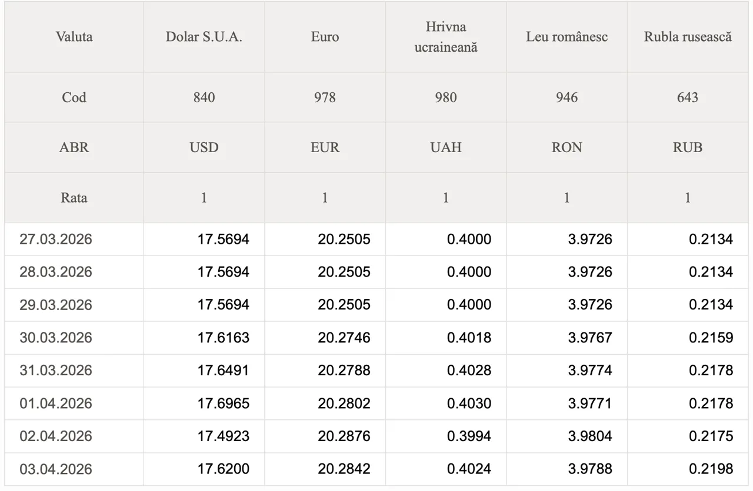Select USD rate 17.6965 for 01.04.2026
The width and height of the screenshot is (753, 491).
tap(224, 403)
